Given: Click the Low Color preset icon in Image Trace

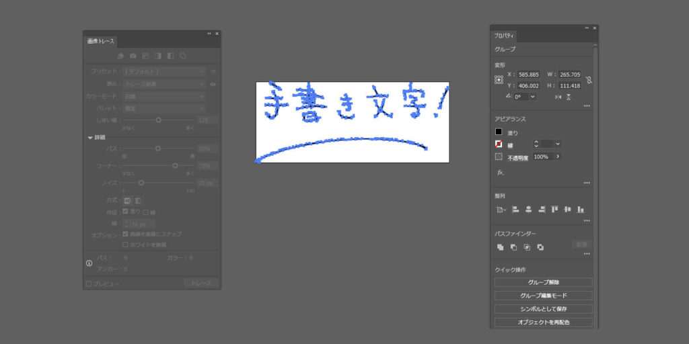Looking at the screenshot, I should 145,56.
